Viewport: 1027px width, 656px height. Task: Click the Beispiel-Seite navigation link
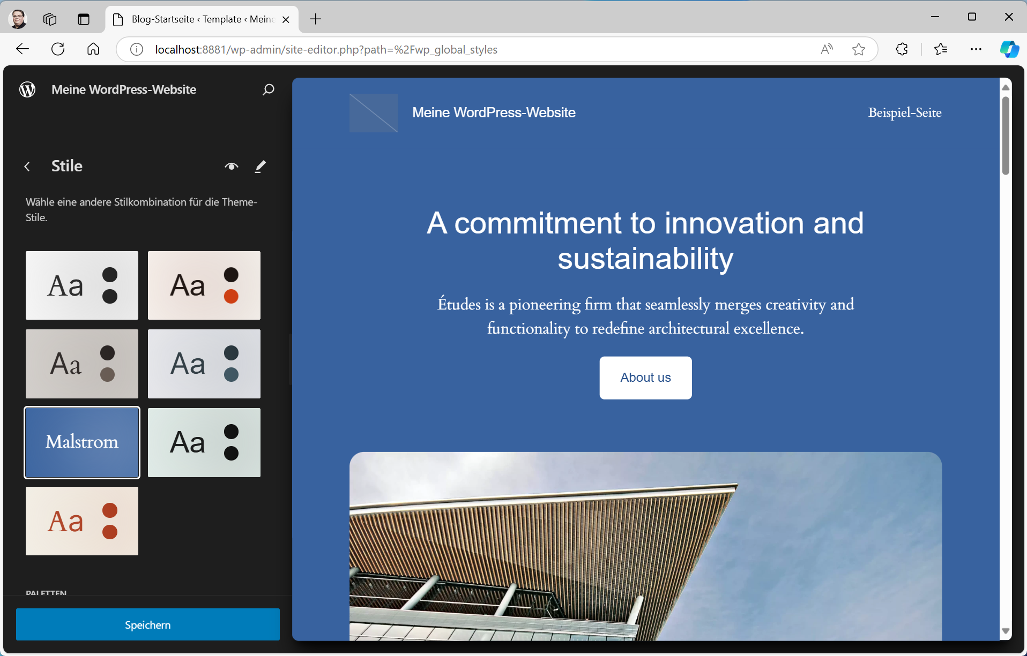[904, 112]
